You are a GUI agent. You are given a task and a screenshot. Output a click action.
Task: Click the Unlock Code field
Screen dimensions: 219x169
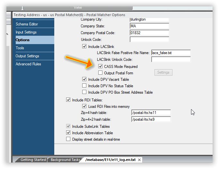pos(149,39)
